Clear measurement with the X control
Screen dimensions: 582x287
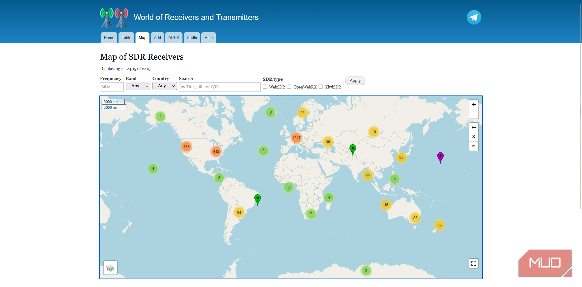click(474, 137)
